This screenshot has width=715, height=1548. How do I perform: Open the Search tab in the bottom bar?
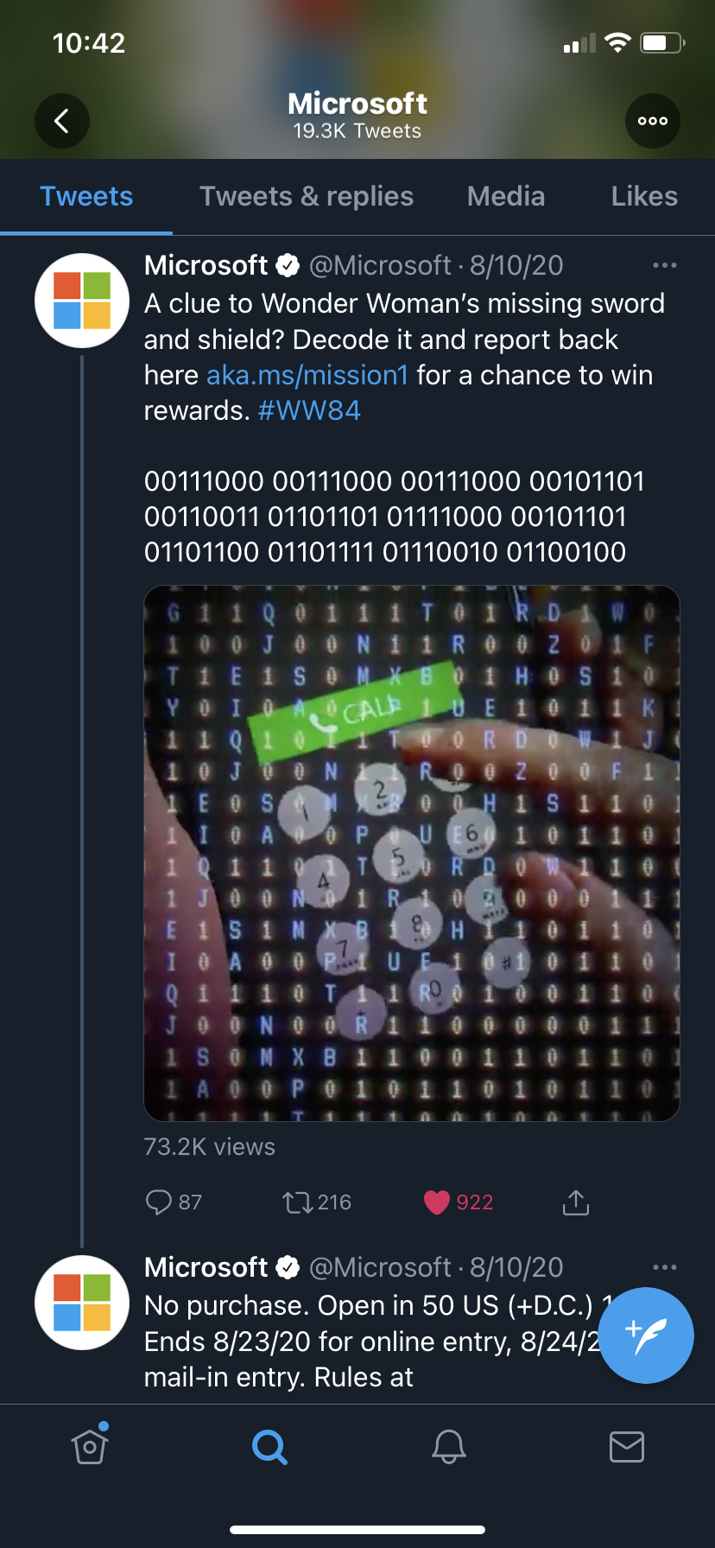(269, 1446)
